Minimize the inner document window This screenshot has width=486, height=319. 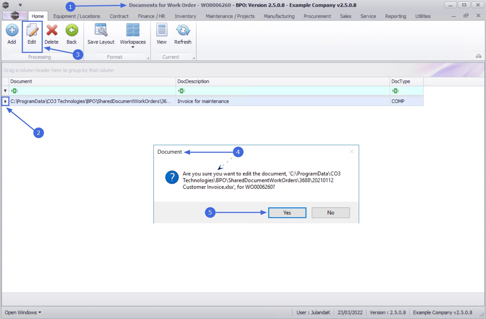453,16
